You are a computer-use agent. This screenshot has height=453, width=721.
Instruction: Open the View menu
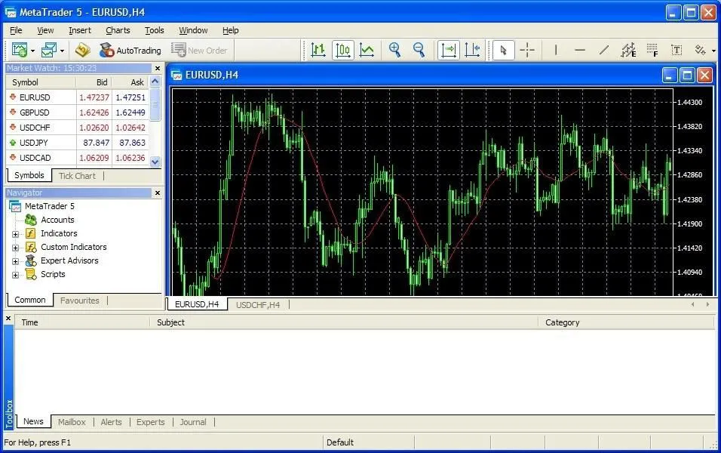tap(45, 30)
